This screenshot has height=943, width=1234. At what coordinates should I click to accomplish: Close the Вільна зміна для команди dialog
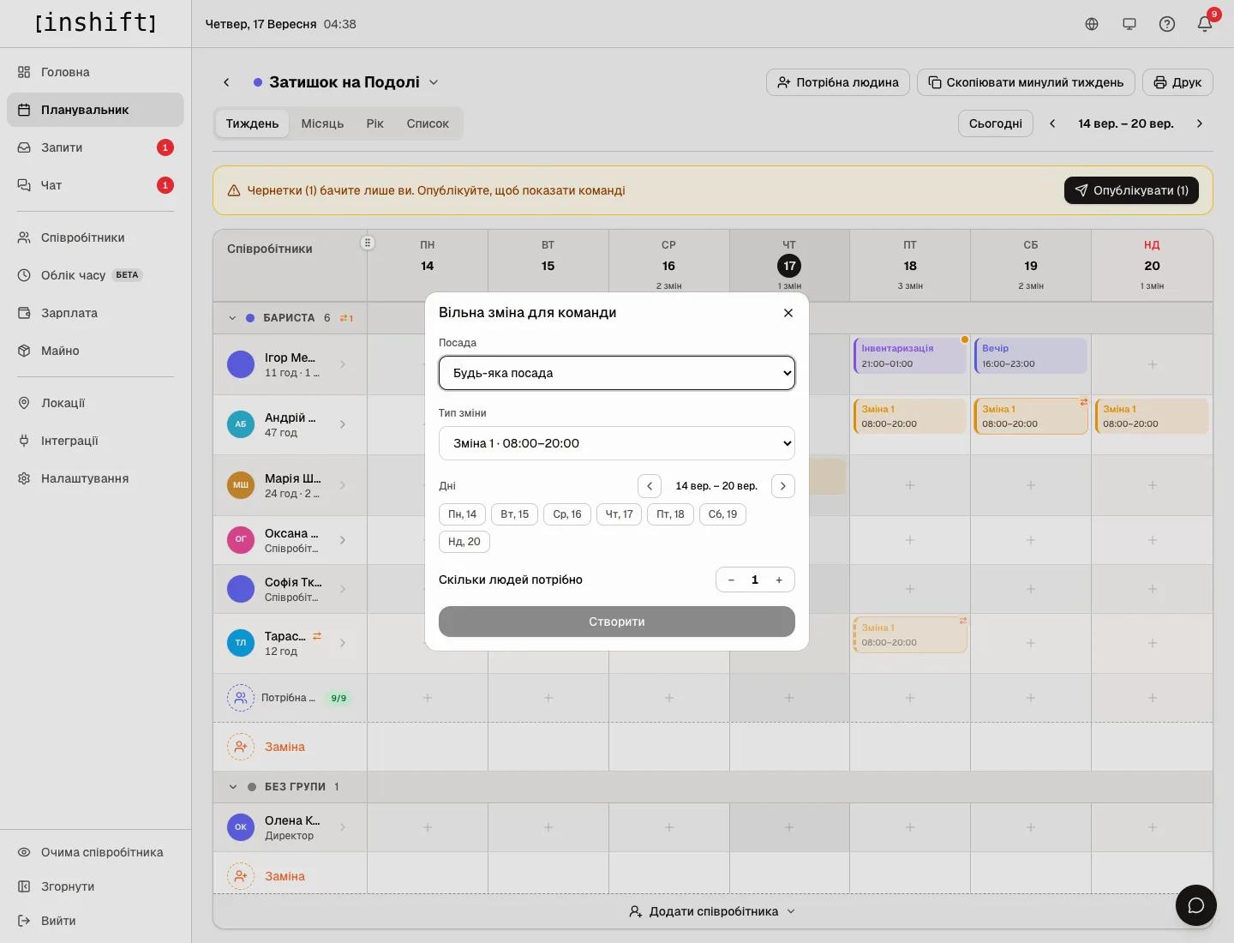788,313
